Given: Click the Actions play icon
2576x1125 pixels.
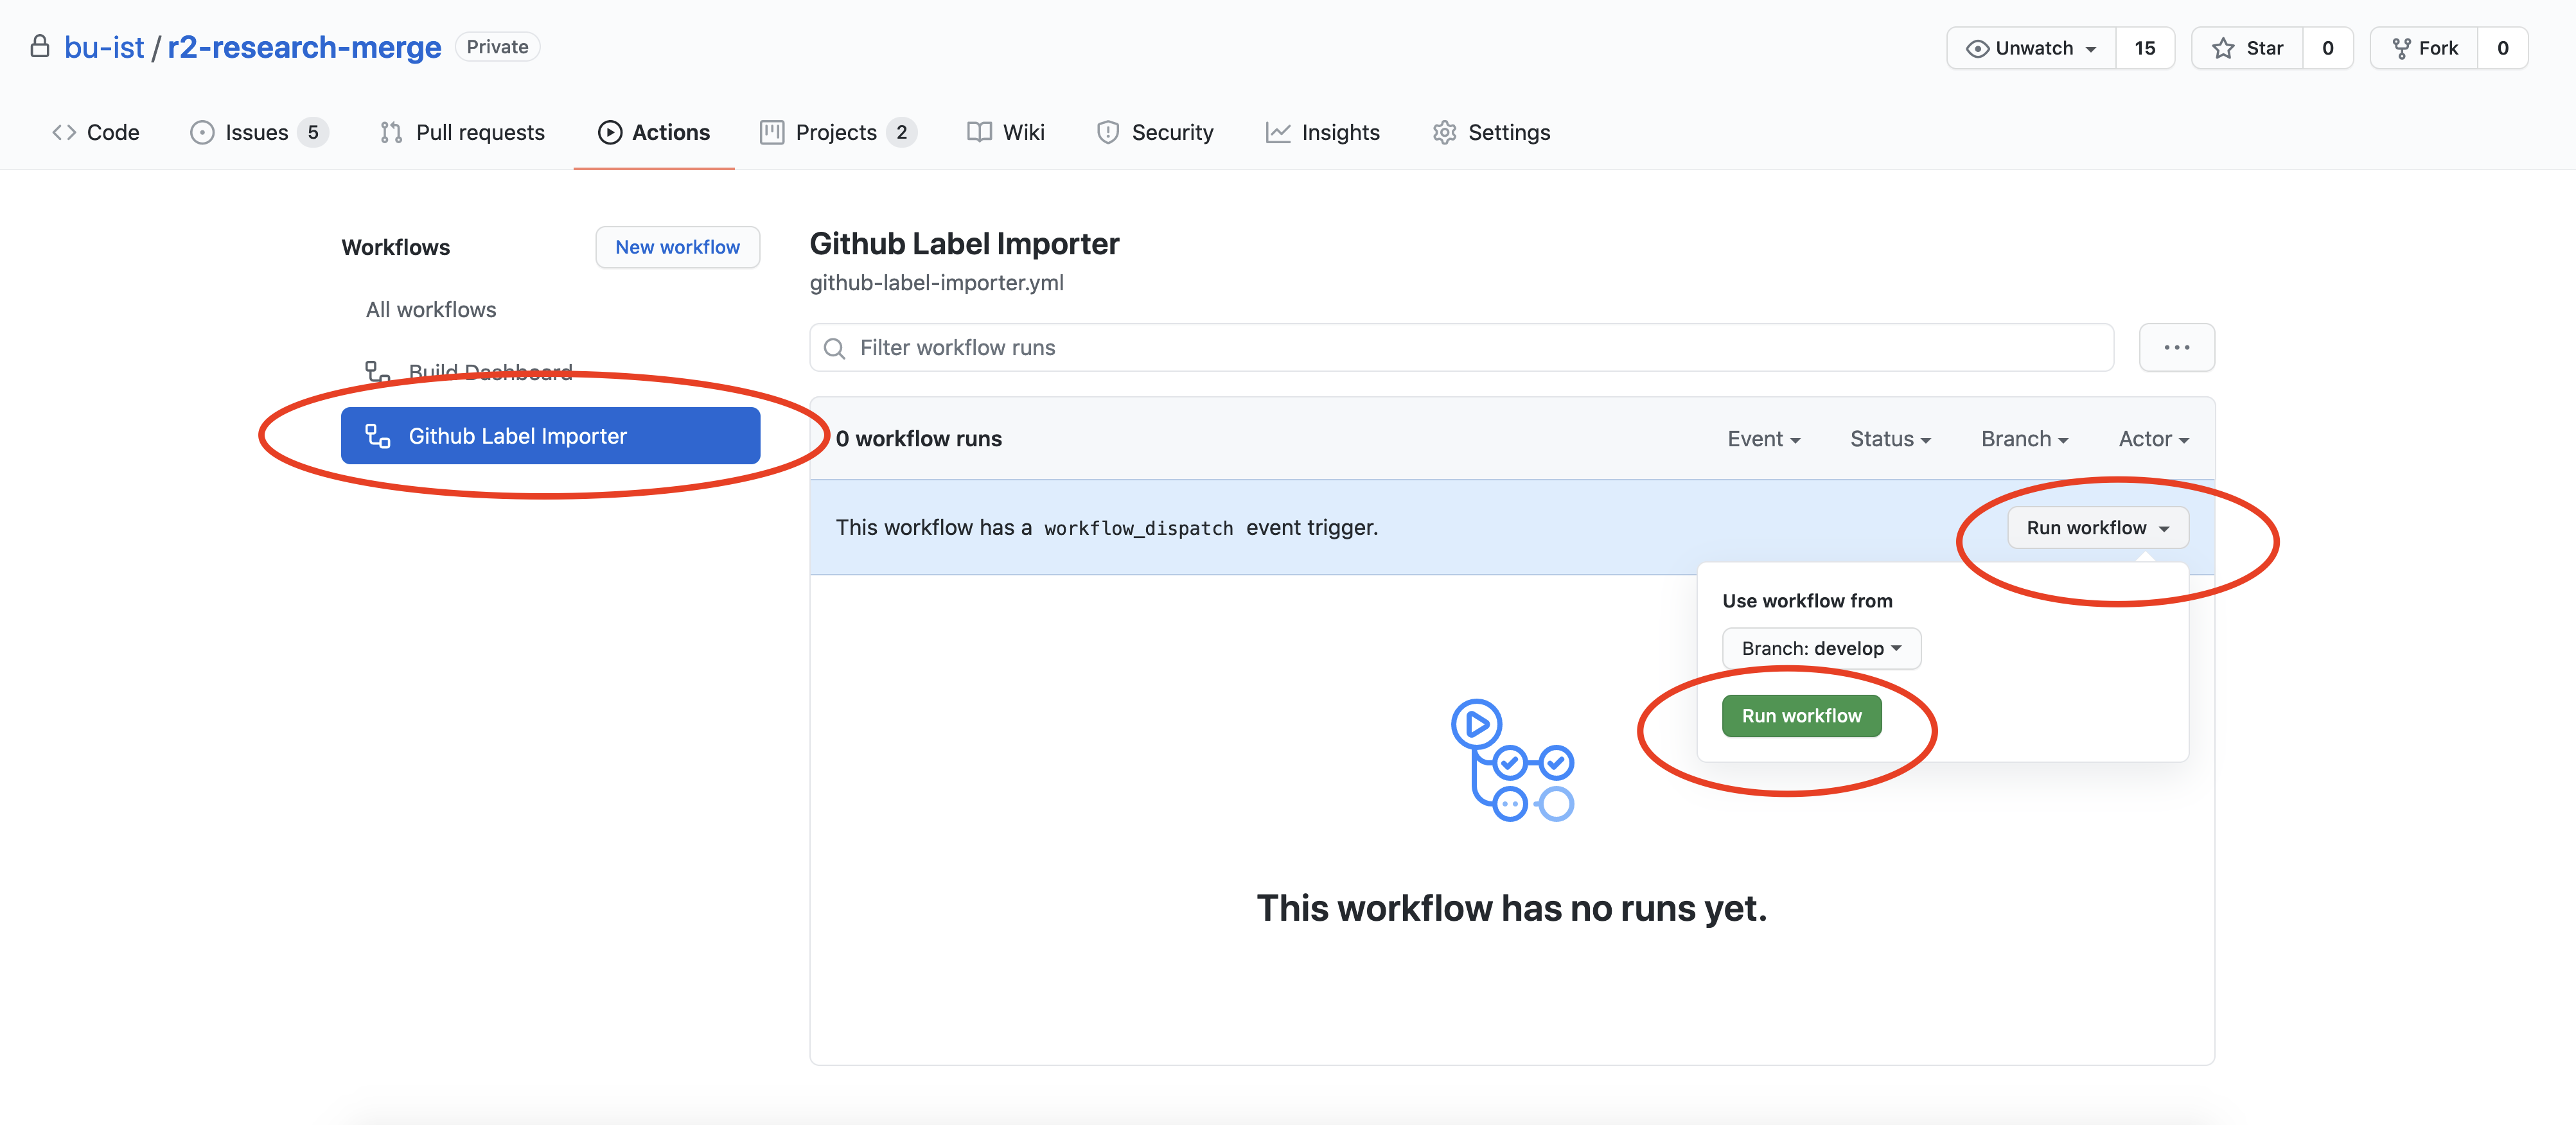Looking at the screenshot, I should 610,132.
